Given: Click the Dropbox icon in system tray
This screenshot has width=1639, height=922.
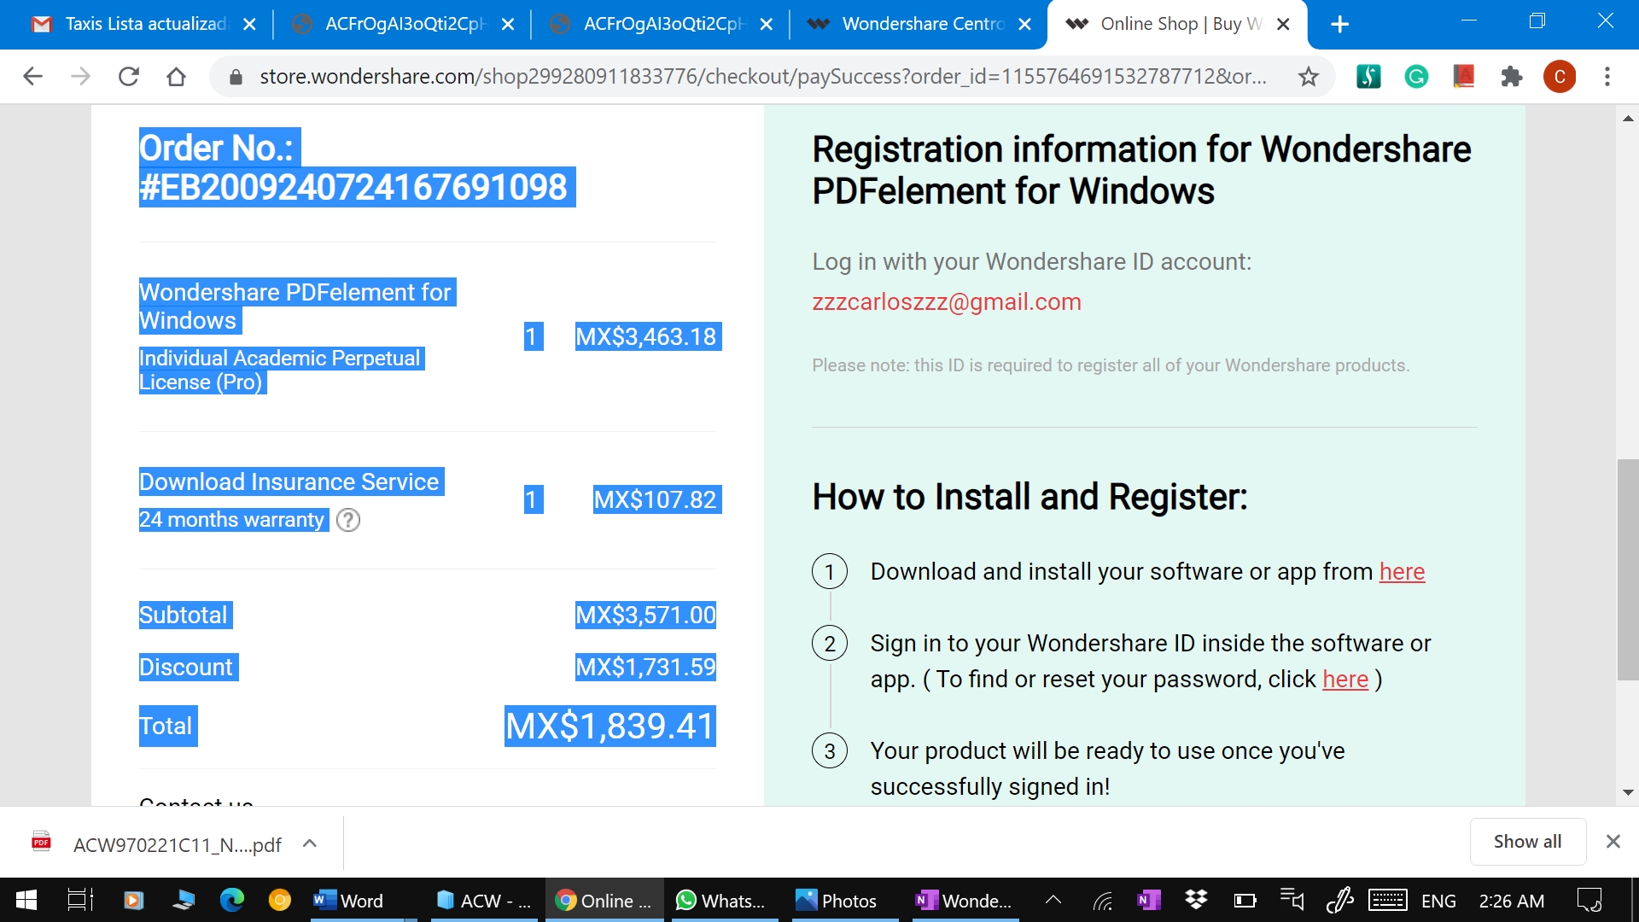Looking at the screenshot, I should pos(1197,901).
